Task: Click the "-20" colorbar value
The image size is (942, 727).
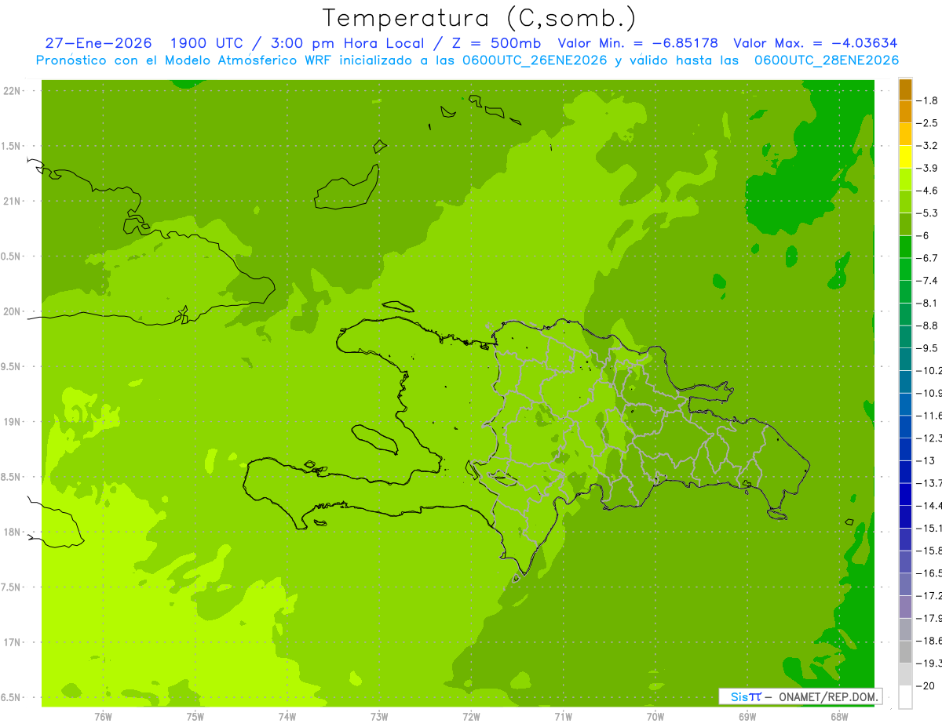Action: (x=925, y=686)
